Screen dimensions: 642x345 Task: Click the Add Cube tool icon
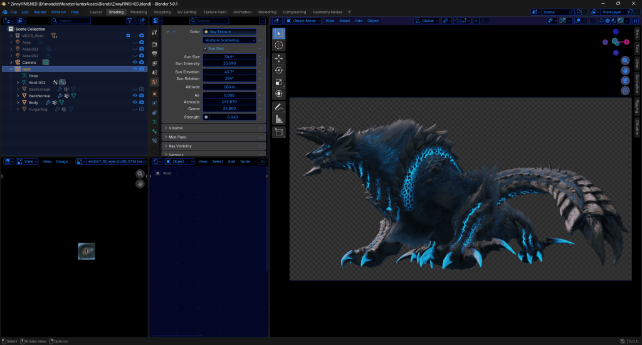[279, 132]
